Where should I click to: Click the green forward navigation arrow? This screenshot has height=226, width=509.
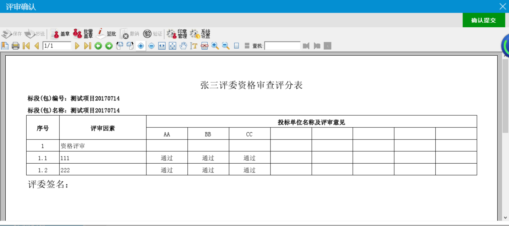(x=109, y=46)
